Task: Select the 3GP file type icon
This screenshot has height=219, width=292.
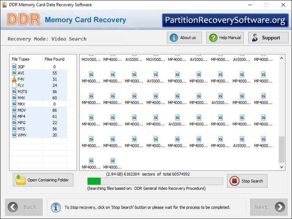Action: 14,67
